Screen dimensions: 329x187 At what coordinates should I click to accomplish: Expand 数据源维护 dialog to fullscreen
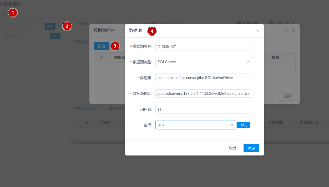285,31
